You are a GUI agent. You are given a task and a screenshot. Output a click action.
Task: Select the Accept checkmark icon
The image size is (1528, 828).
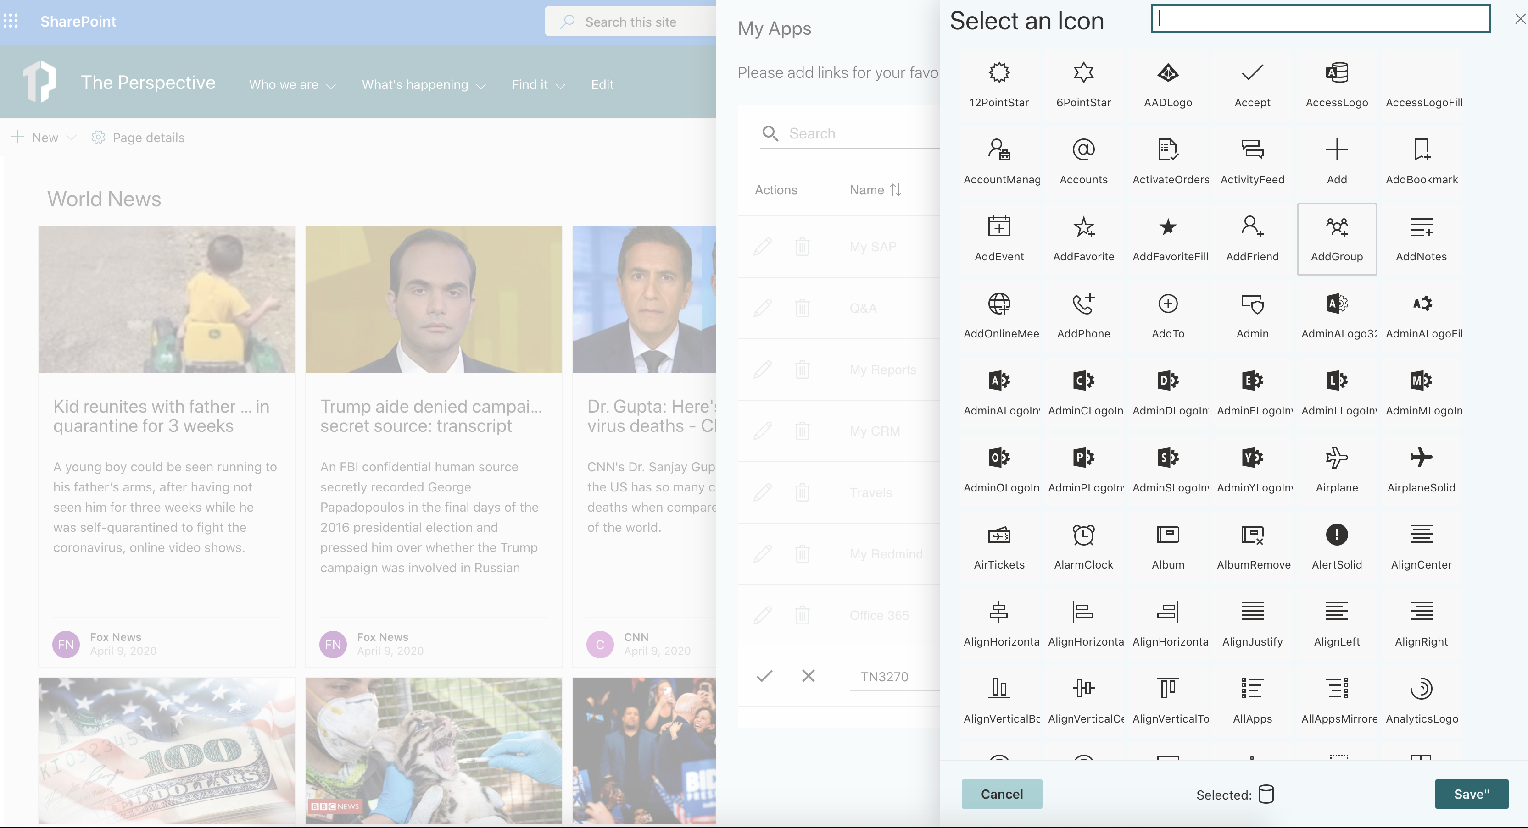1252,85
